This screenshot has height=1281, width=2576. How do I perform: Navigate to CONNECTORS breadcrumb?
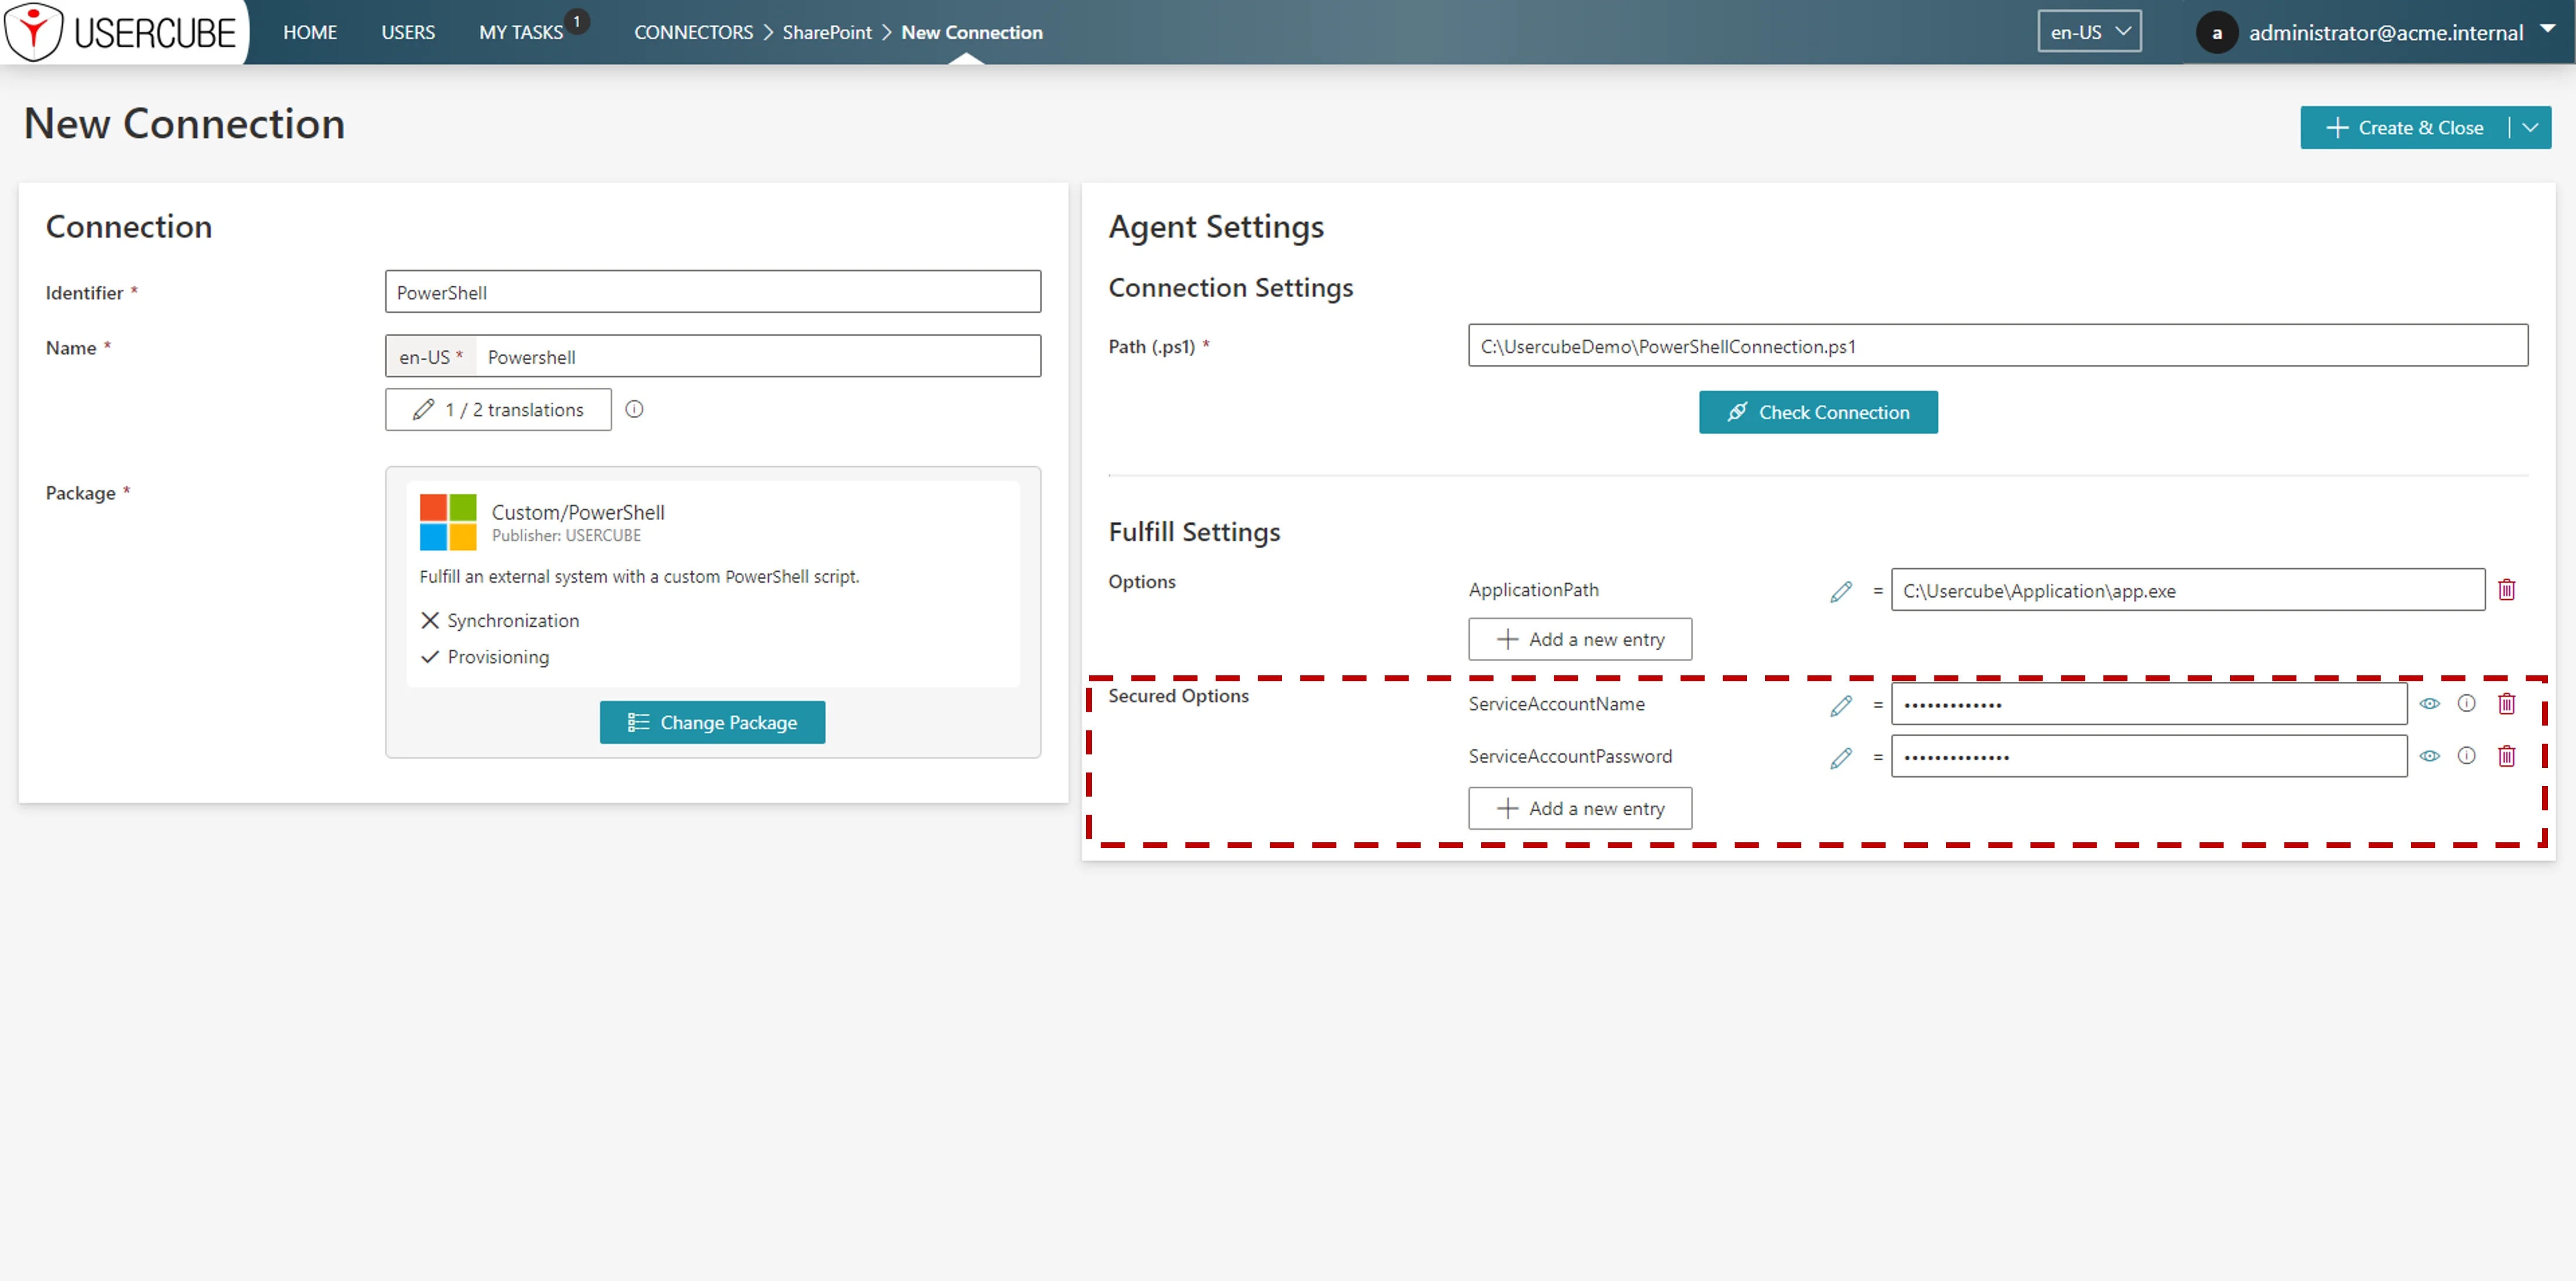click(693, 32)
